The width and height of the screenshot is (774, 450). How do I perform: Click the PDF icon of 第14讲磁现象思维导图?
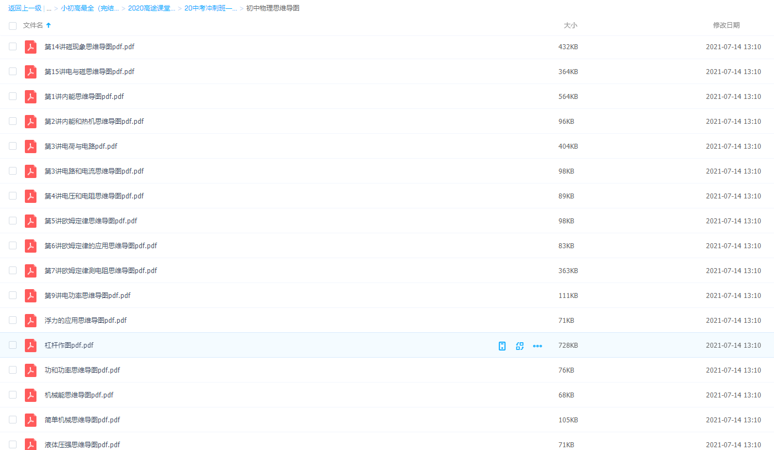[31, 47]
